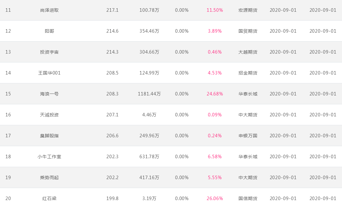Open 投资宇宙 account details
342x208 pixels.
coord(49,52)
